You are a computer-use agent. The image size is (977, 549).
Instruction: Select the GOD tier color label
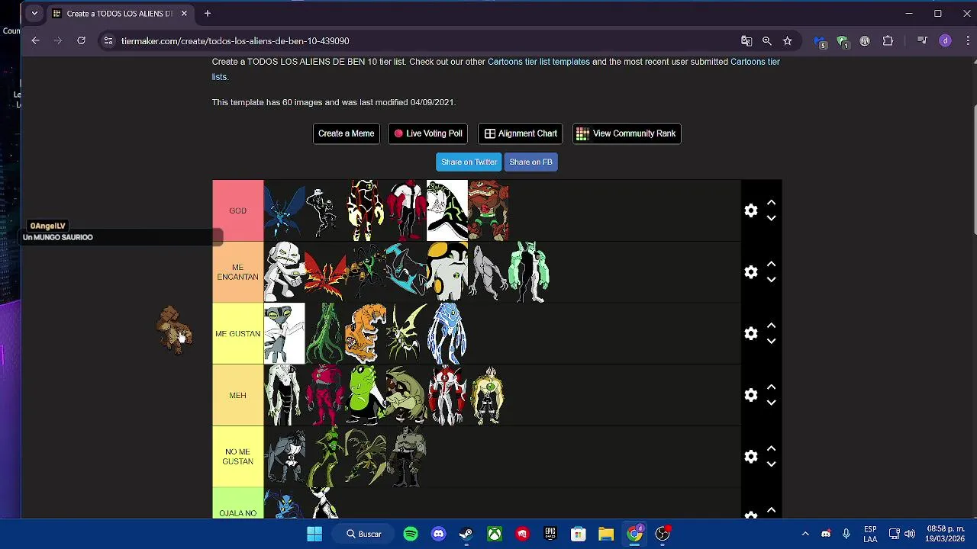(x=237, y=210)
